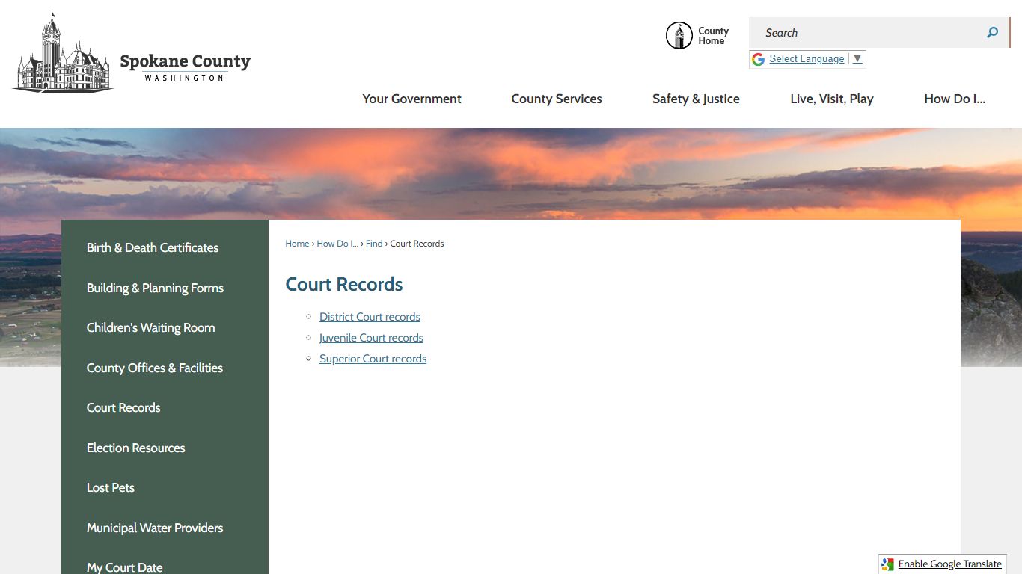Open Juvenile Court records link
This screenshot has height=574, width=1022.
point(371,338)
